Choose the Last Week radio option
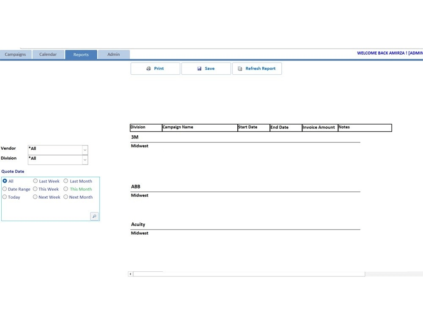Viewport: 423px width, 317px height. coord(36,181)
